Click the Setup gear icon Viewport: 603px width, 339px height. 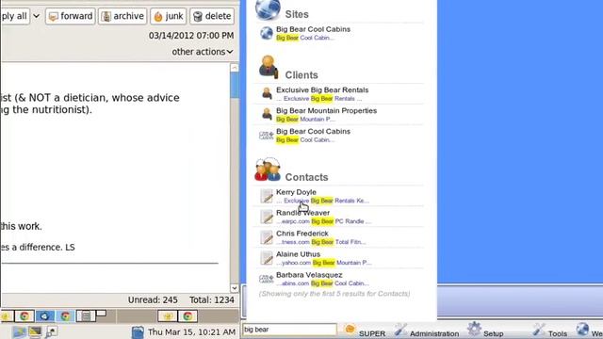point(474,329)
